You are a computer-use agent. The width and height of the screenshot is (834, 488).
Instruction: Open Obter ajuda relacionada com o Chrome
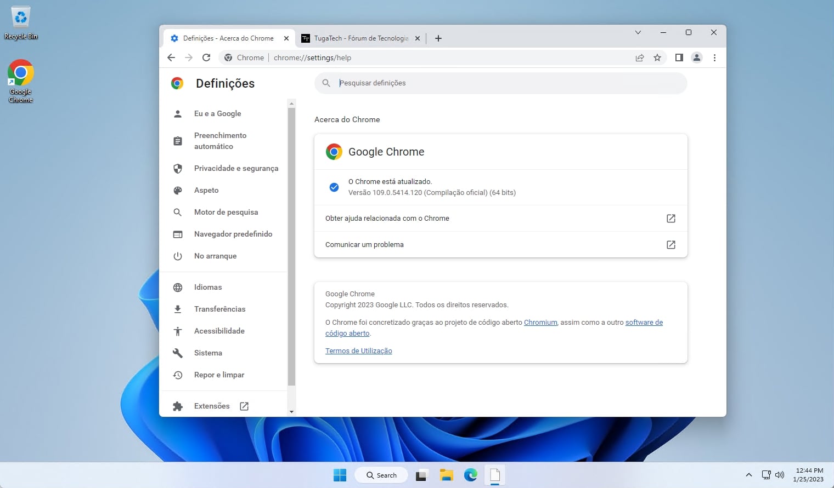[500, 218]
